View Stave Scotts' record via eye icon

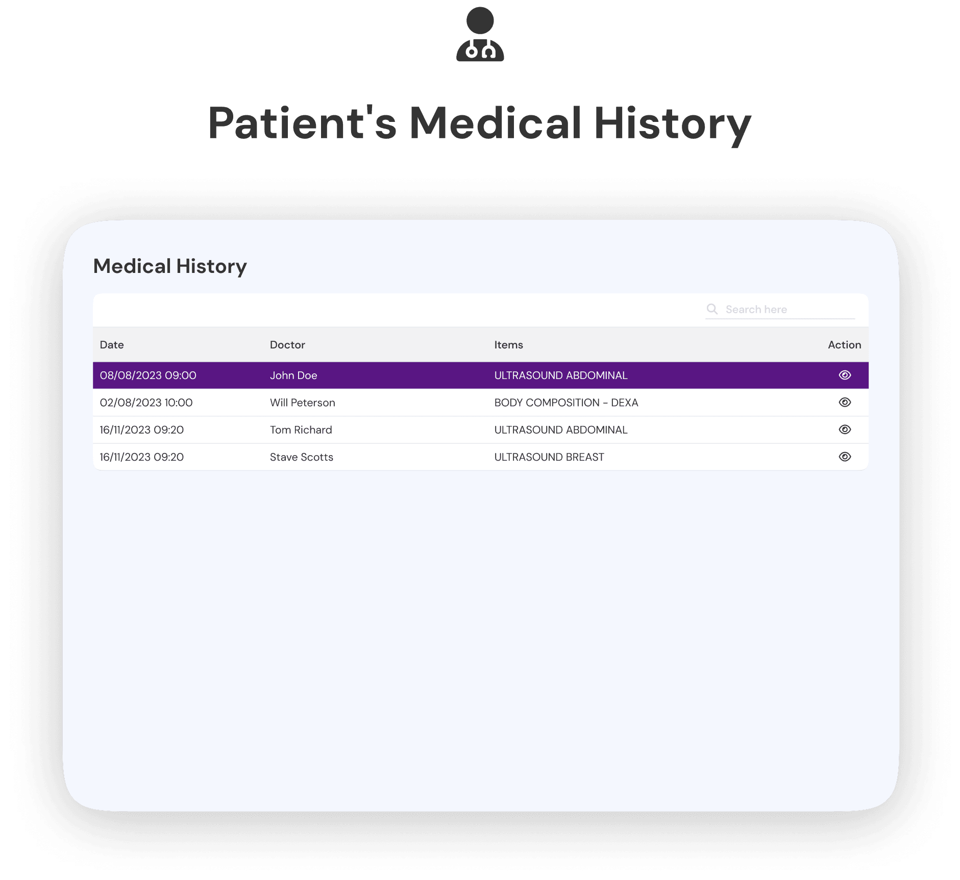pos(845,457)
